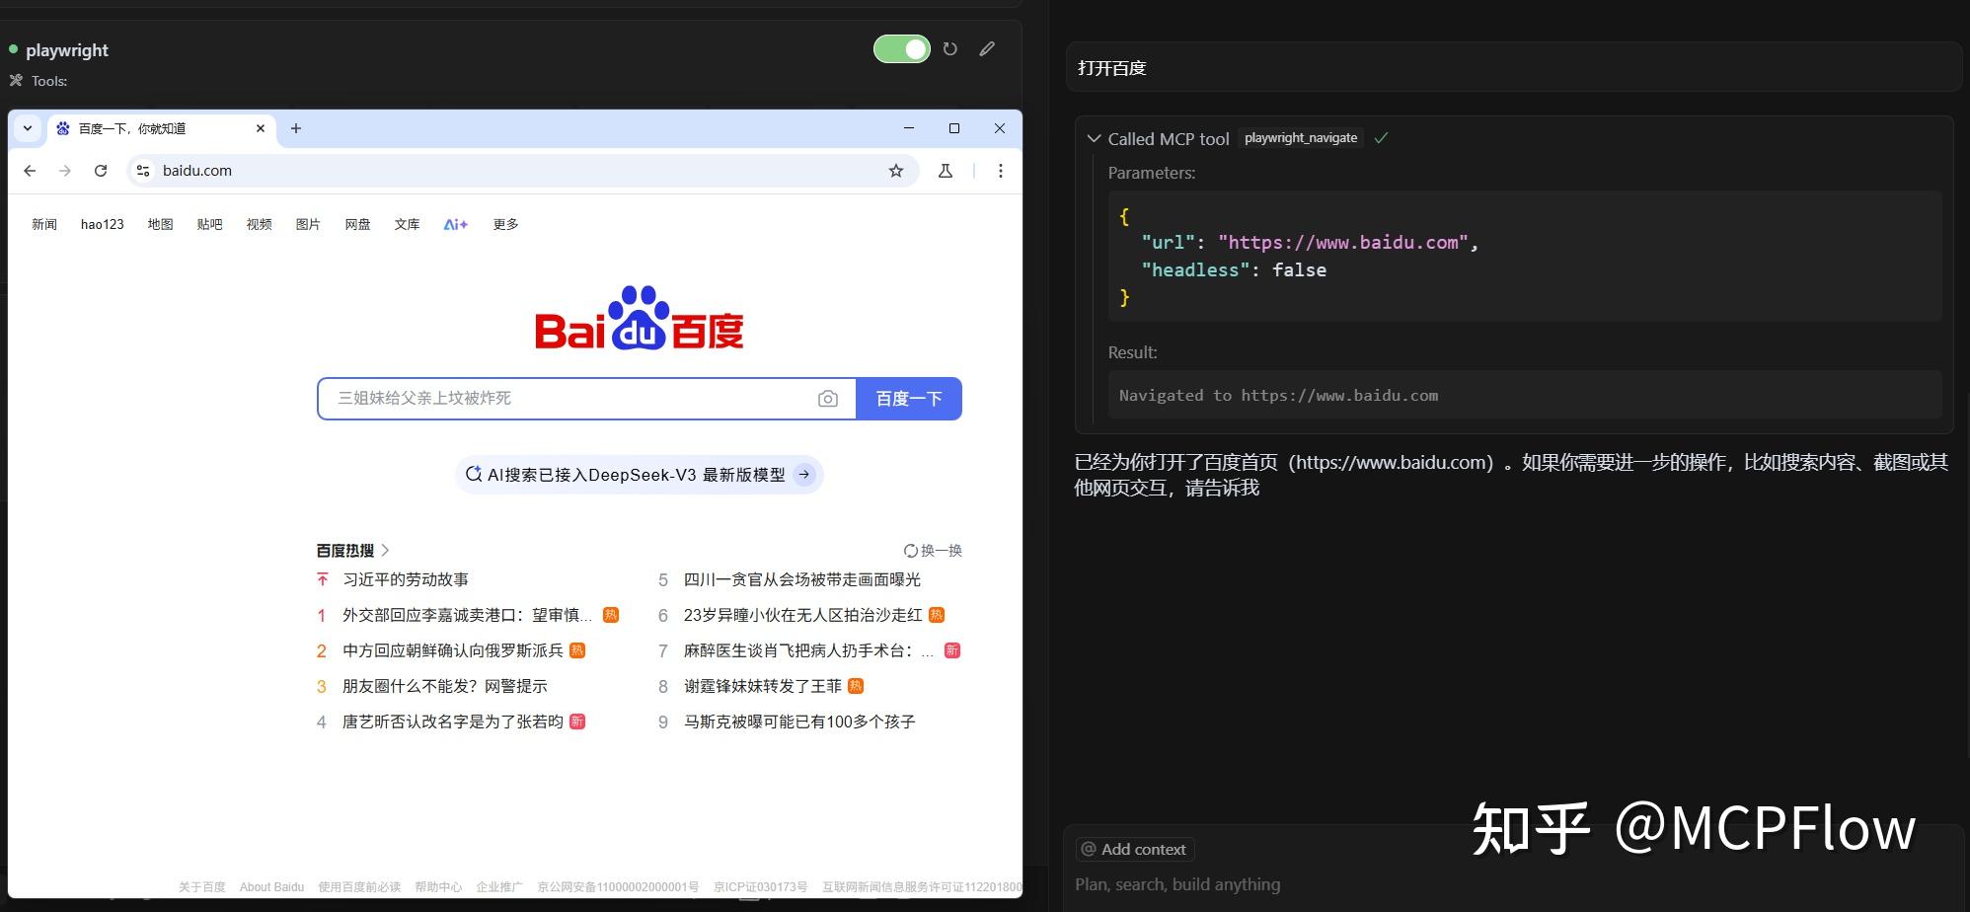Click the 百度一下 search button
The width and height of the screenshot is (1970, 912).
pos(908,398)
